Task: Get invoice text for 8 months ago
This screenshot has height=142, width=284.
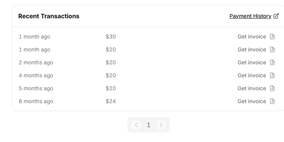Action: point(252,101)
